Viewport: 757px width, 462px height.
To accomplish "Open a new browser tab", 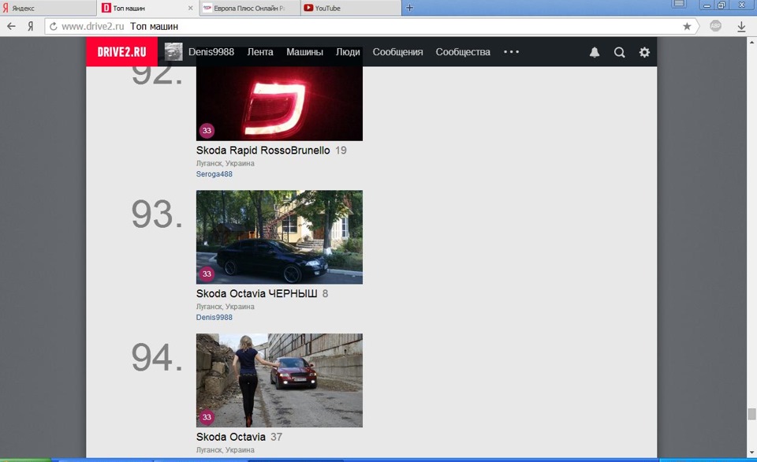I will point(409,8).
